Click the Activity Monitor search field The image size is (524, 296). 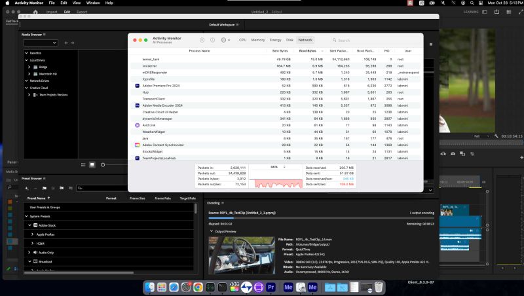[374, 40]
